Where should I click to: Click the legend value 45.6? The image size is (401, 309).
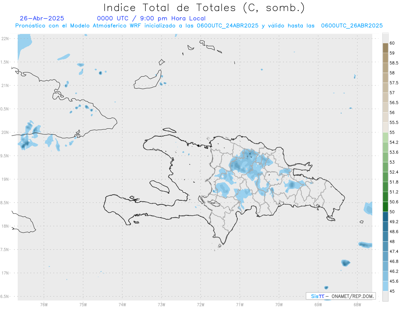pos(394,281)
